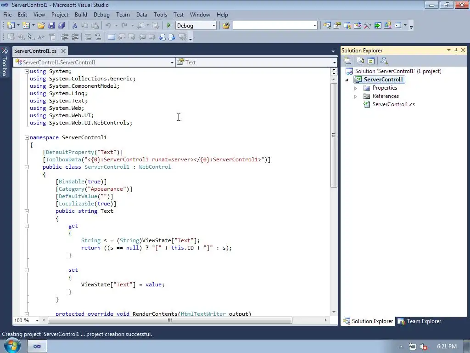Open the Extension Manager icon
Viewport: 470px width, 353px height.
pyautogui.click(x=388, y=26)
